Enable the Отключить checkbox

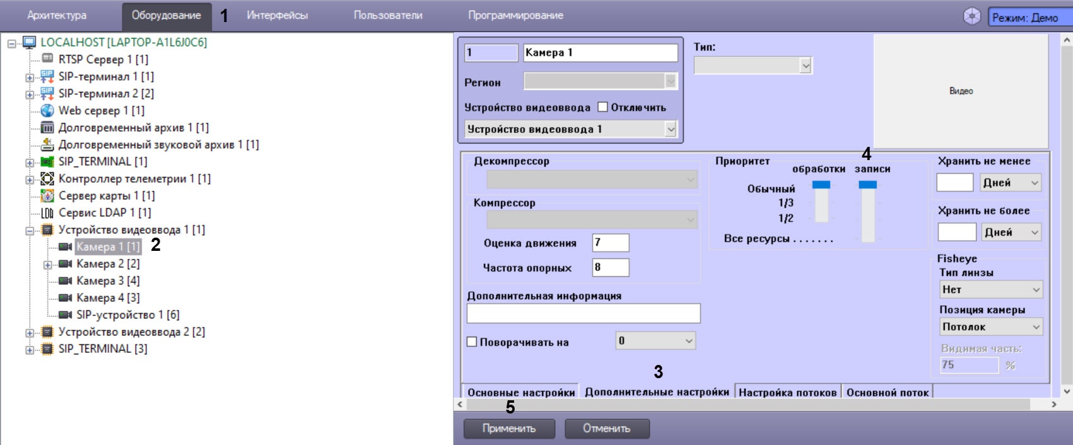[602, 107]
